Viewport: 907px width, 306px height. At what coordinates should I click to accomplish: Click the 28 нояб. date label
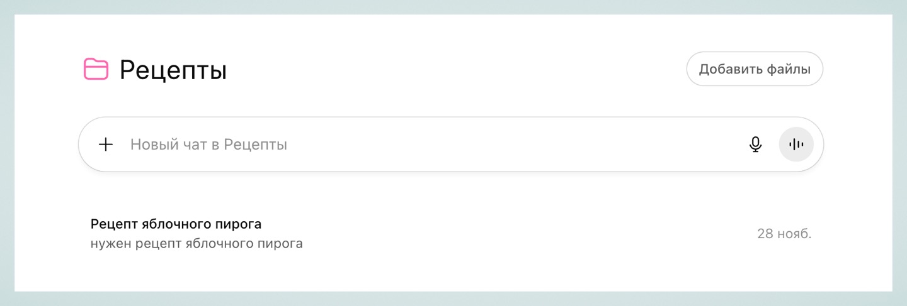(x=784, y=234)
